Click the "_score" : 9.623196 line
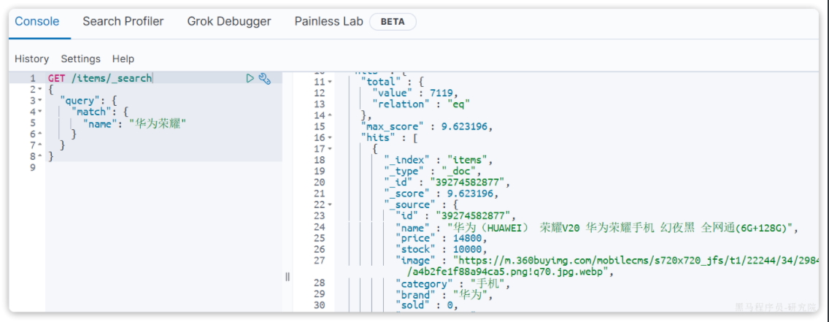 pyautogui.click(x=442, y=193)
